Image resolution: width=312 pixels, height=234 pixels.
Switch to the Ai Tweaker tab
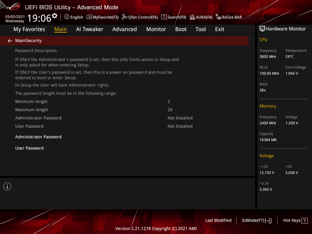[90, 29]
